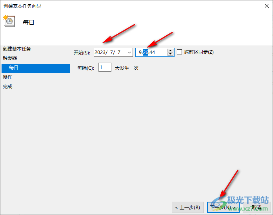The height and width of the screenshot is (215, 273).
Task: Click the 跨时区同步(Z) label text
Action: click(199, 52)
